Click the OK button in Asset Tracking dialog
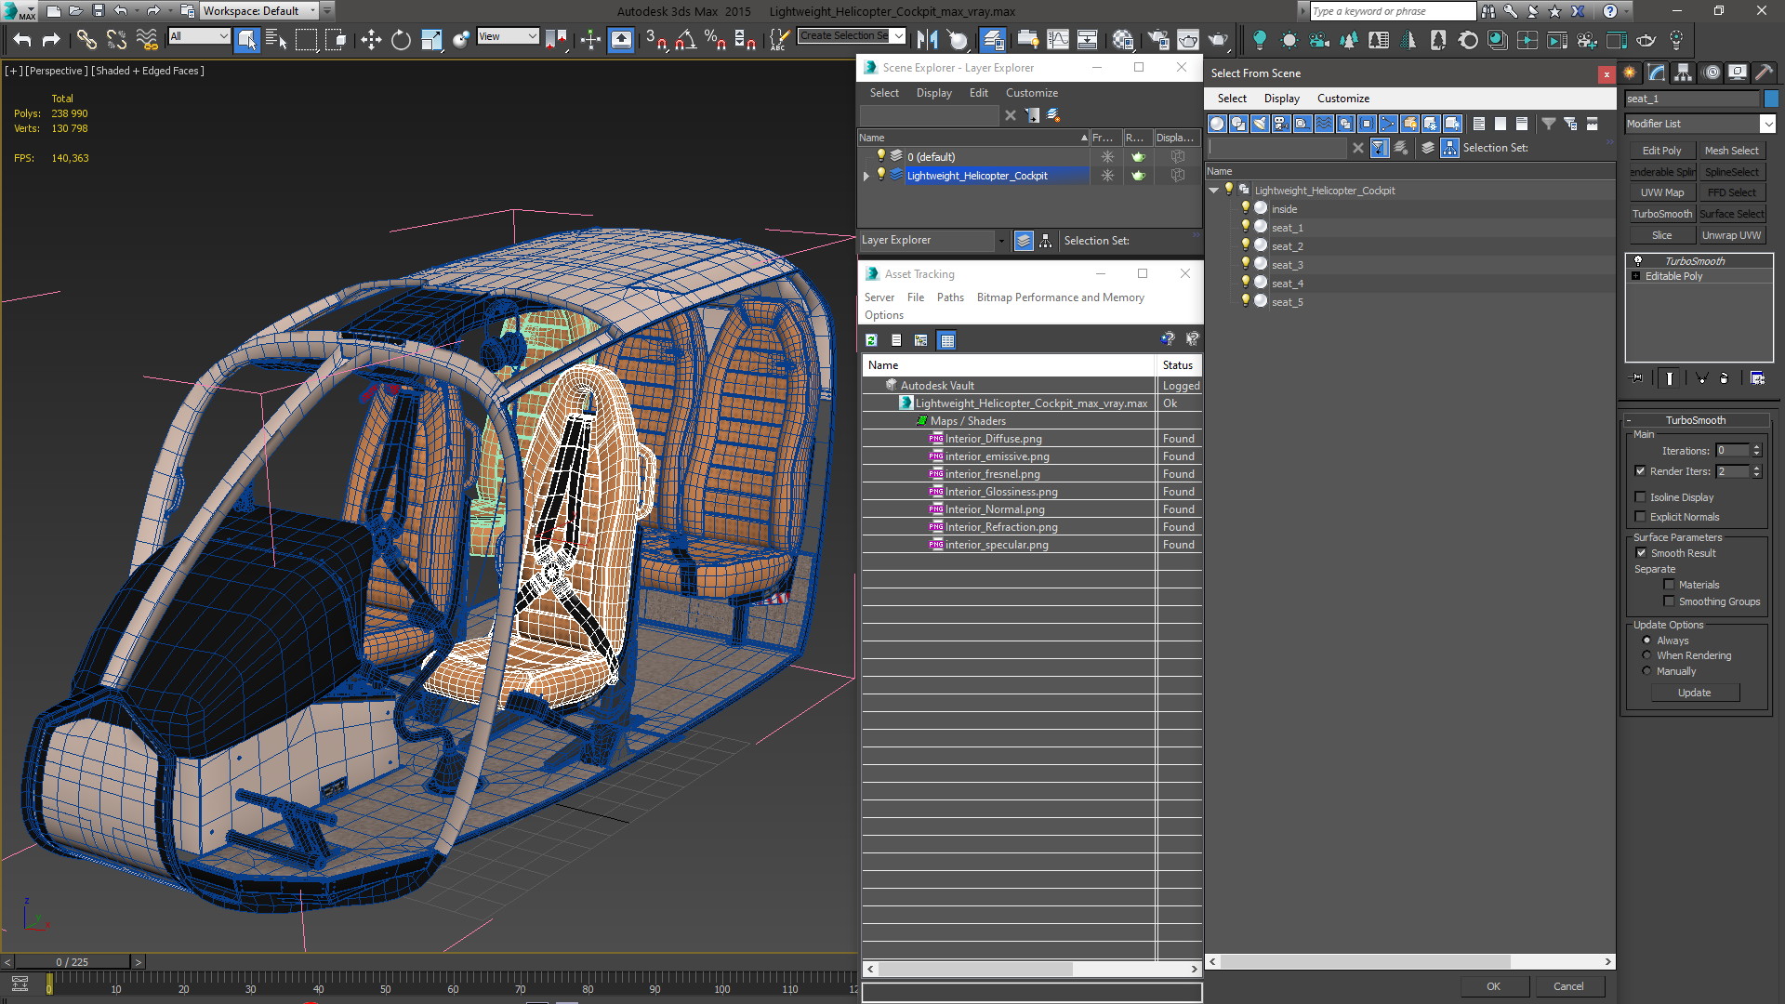Viewport: 1785px width, 1004px height. click(1492, 985)
